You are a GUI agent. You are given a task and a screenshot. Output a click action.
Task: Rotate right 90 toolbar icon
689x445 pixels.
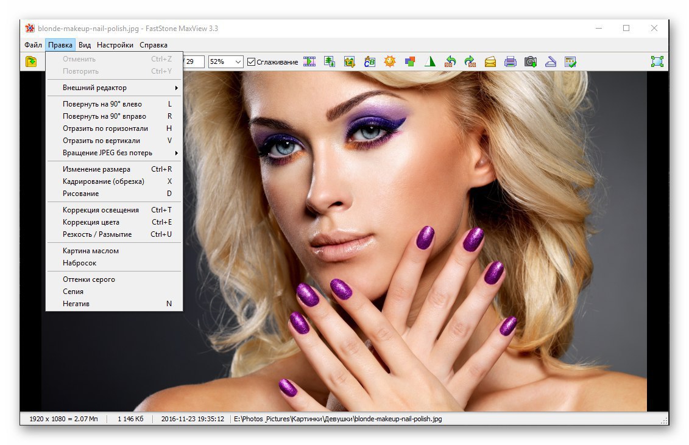click(470, 62)
